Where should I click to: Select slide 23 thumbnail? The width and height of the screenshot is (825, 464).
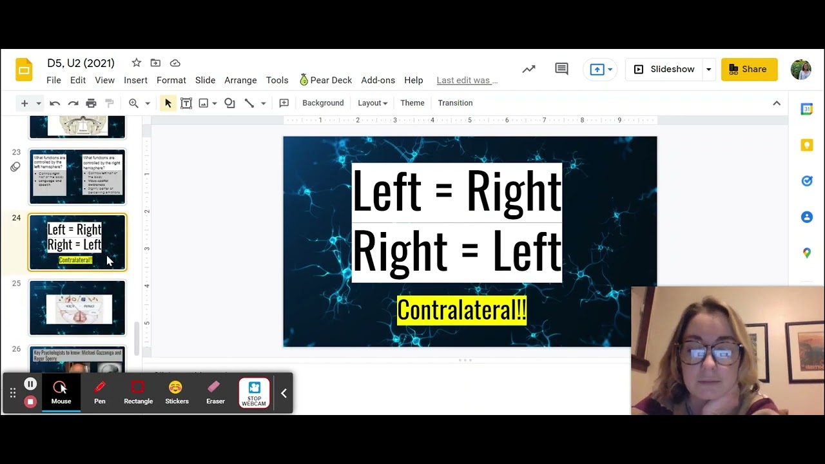tap(77, 177)
